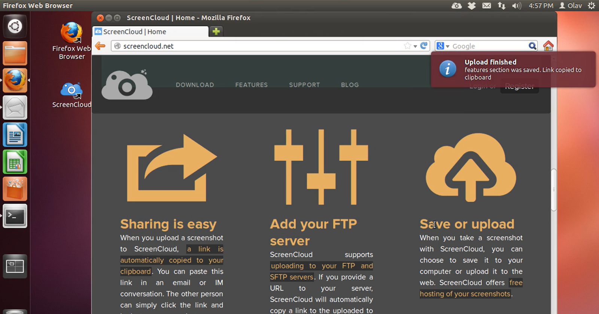Open the DOWNLOAD page in site nav
The height and width of the screenshot is (314, 599).
[x=195, y=85]
